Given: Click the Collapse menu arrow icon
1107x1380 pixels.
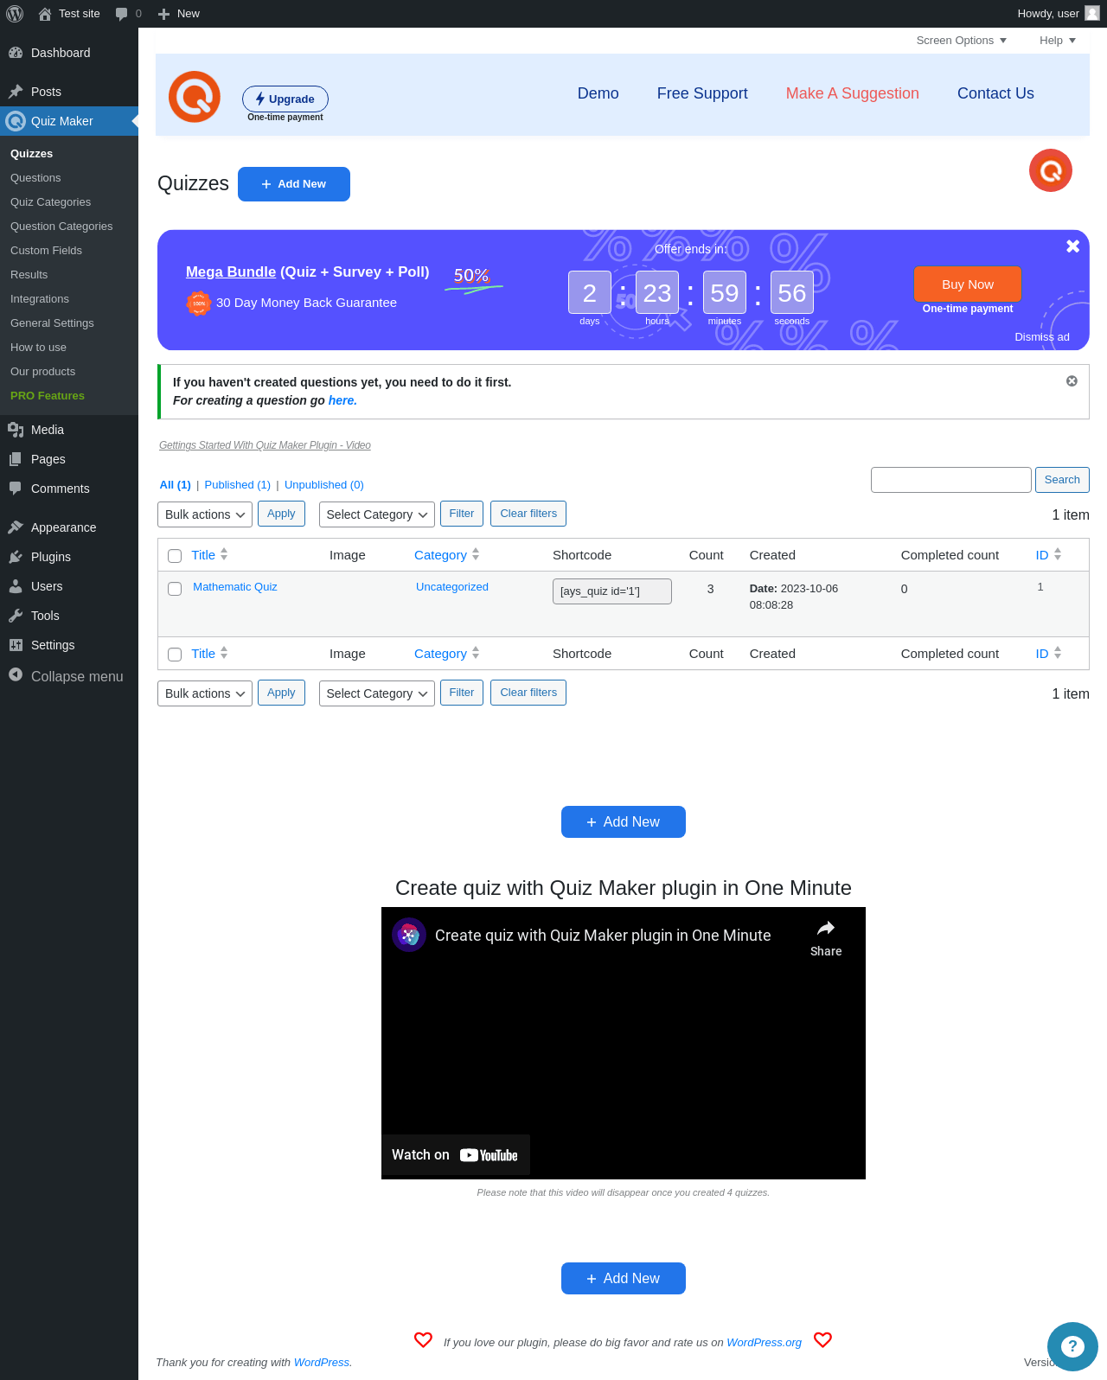Looking at the screenshot, I should (x=16, y=675).
